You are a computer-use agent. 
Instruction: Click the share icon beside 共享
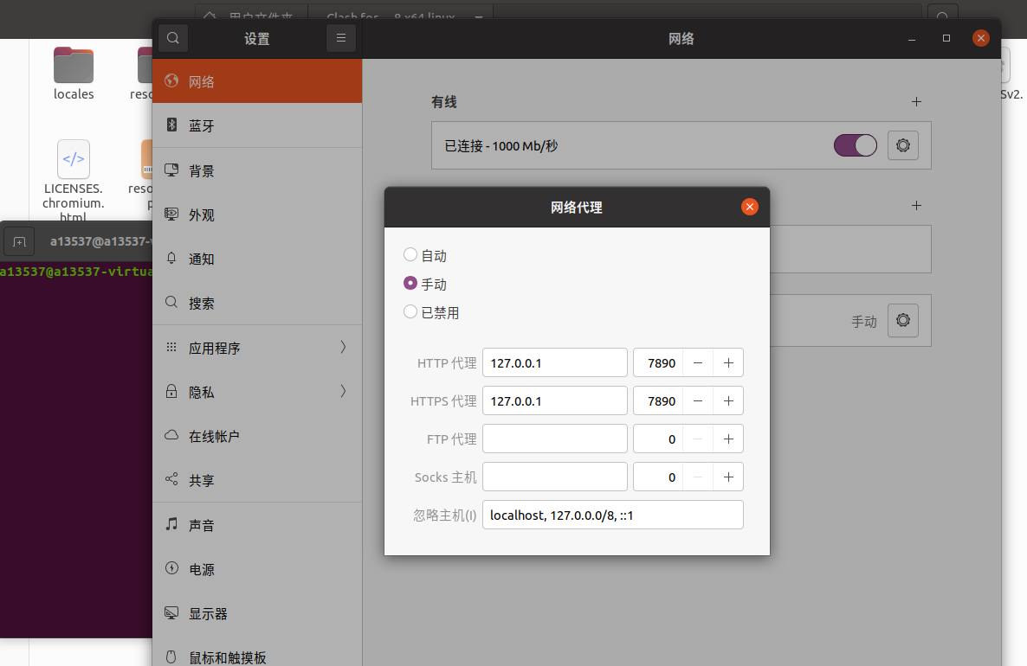[171, 479]
